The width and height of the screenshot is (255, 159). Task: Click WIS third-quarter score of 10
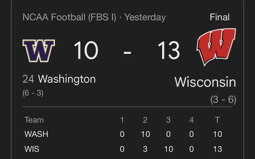coord(168,149)
